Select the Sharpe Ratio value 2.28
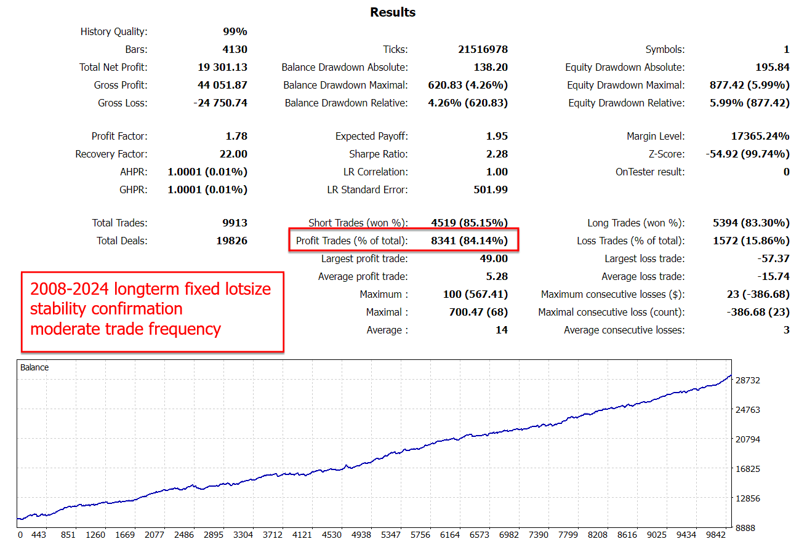The image size is (799, 547). coord(497,154)
